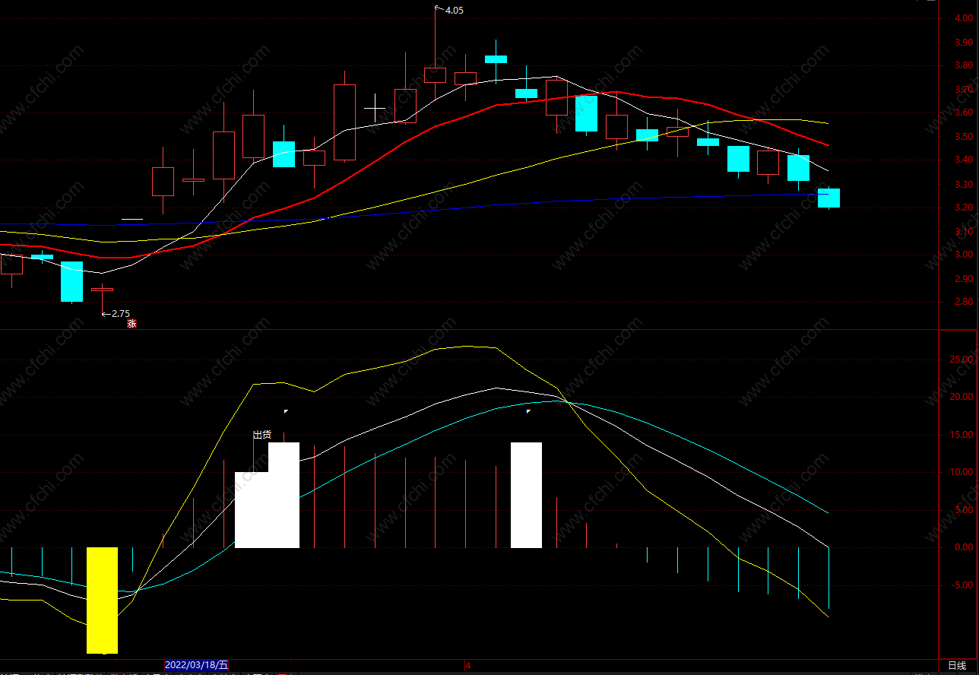Click the 3.70 price axis label
Viewport: 979px width, 675px height.
point(964,90)
